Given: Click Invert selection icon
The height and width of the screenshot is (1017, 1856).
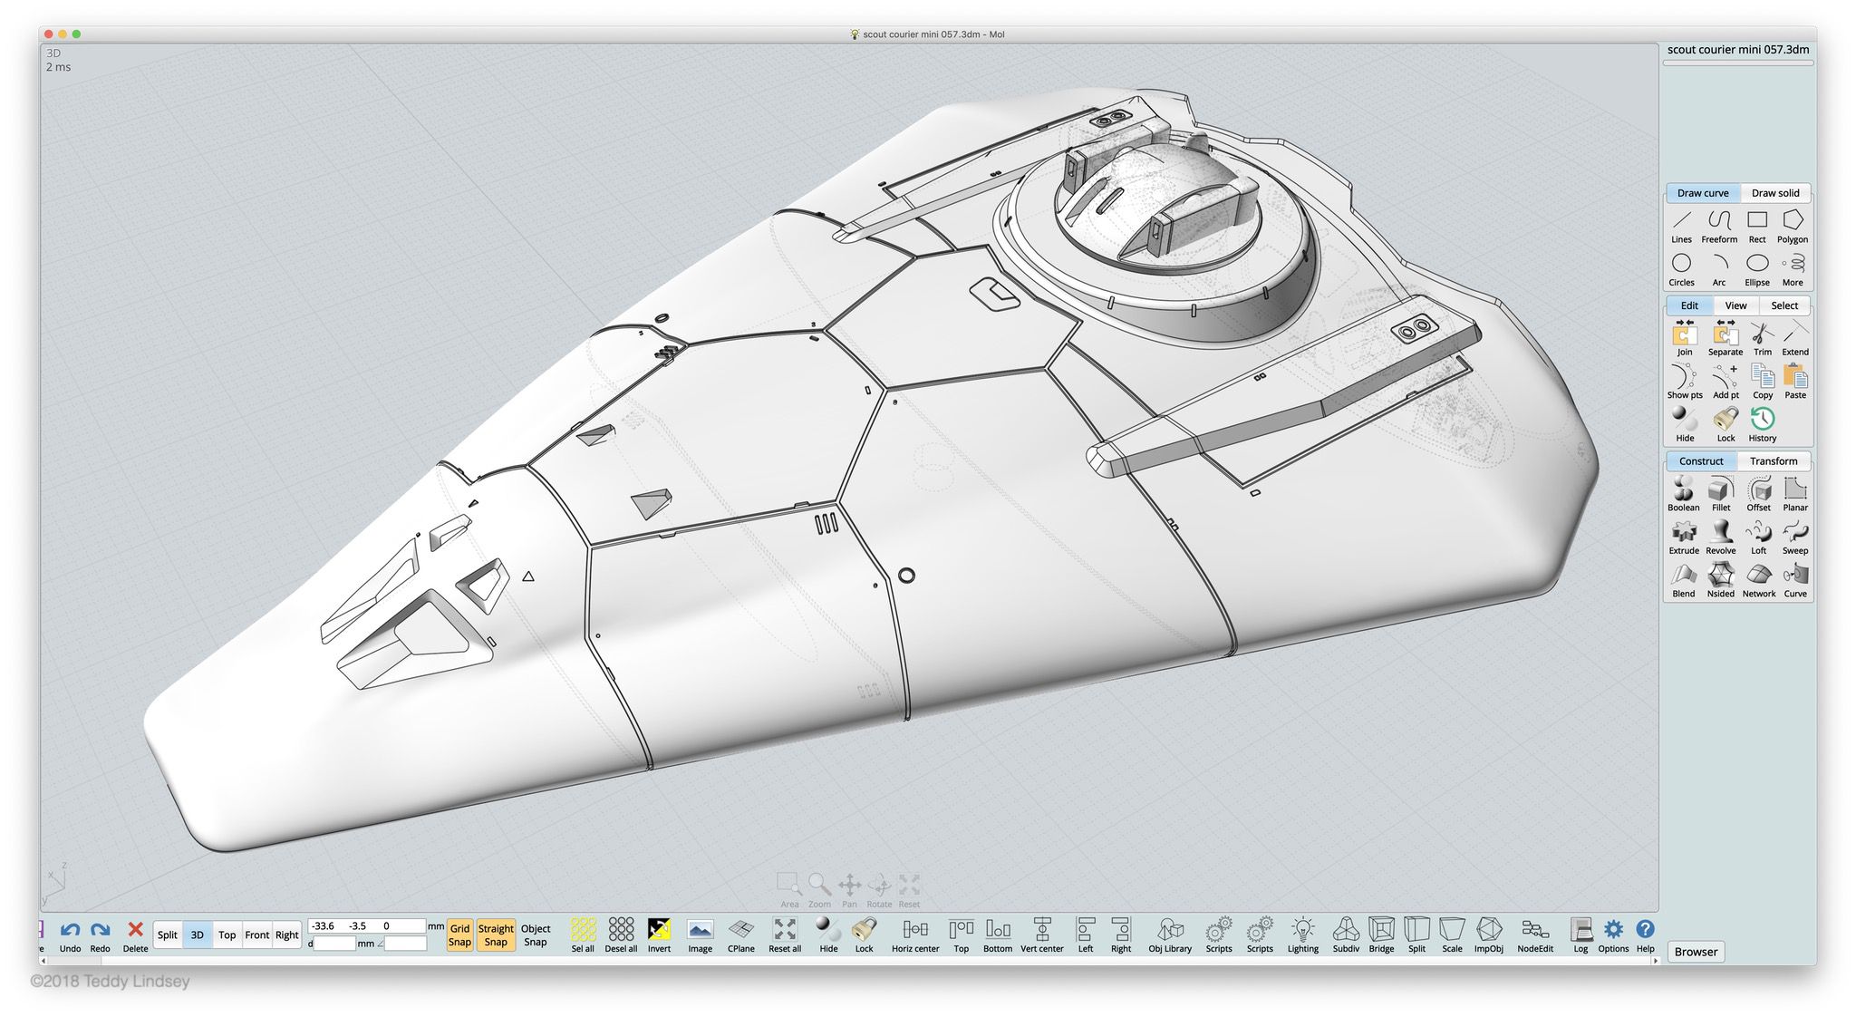Looking at the screenshot, I should [660, 936].
